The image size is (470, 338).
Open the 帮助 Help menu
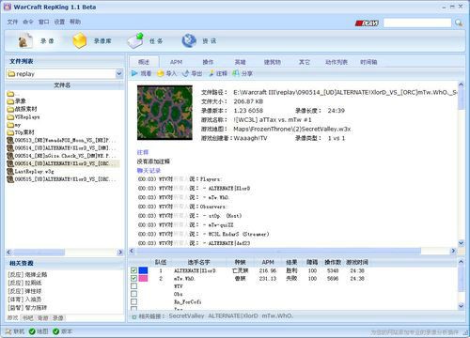pos(75,22)
